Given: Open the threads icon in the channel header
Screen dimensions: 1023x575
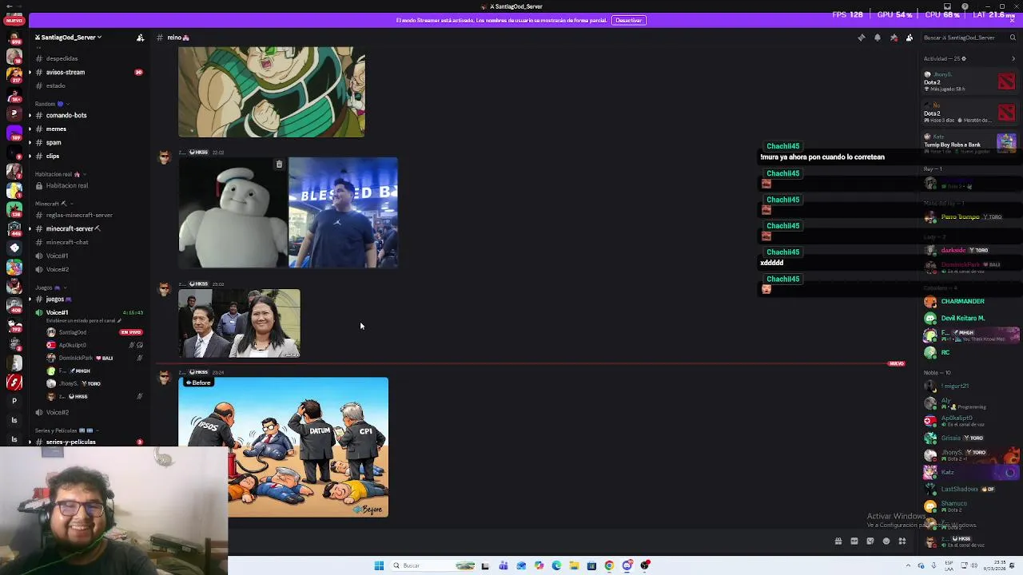Looking at the screenshot, I should [x=861, y=38].
